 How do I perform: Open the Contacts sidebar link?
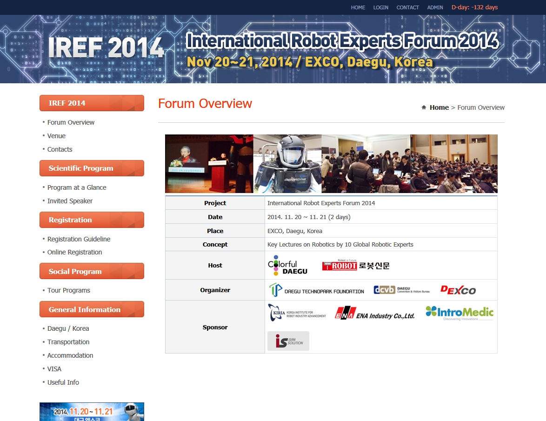[x=60, y=149]
